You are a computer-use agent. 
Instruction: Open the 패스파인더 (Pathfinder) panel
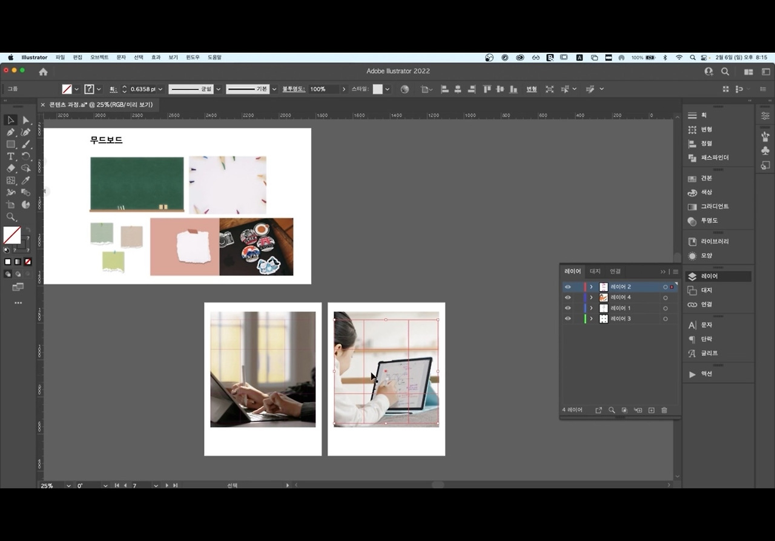[x=714, y=157]
